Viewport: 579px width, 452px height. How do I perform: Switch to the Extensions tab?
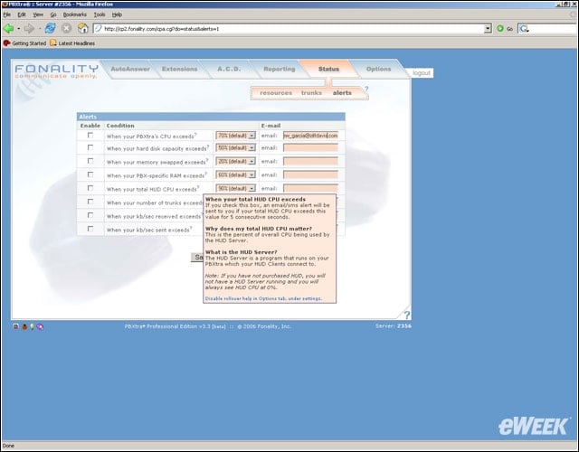click(180, 69)
